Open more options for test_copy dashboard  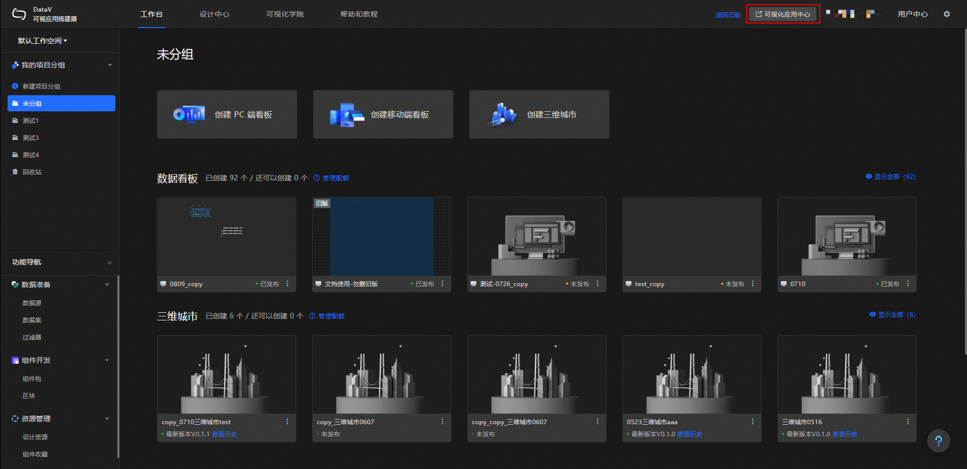(752, 284)
